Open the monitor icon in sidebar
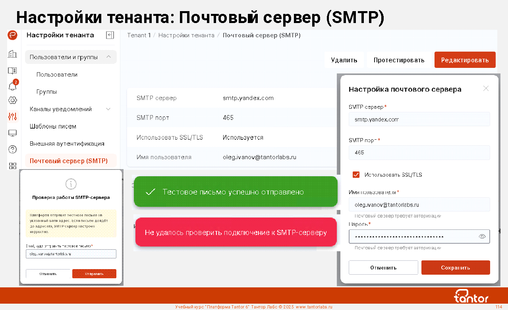Screen dimensions: 508x310 pyautogui.click(x=12, y=133)
